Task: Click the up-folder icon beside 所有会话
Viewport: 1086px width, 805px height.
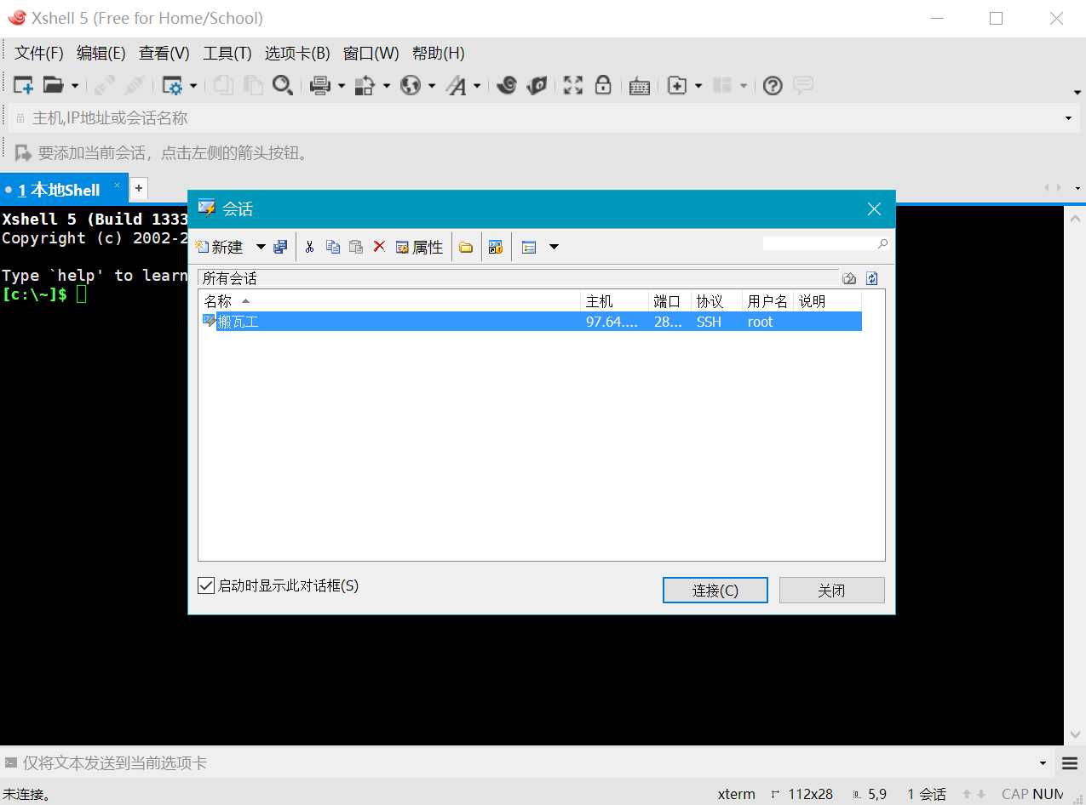Action: (849, 278)
